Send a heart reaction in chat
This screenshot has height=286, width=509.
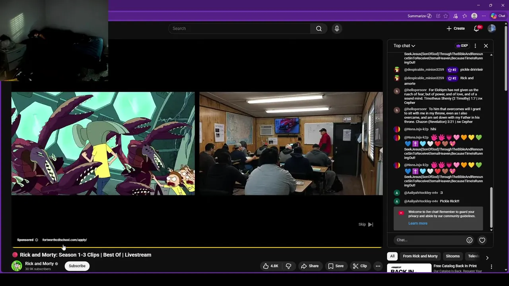482,240
